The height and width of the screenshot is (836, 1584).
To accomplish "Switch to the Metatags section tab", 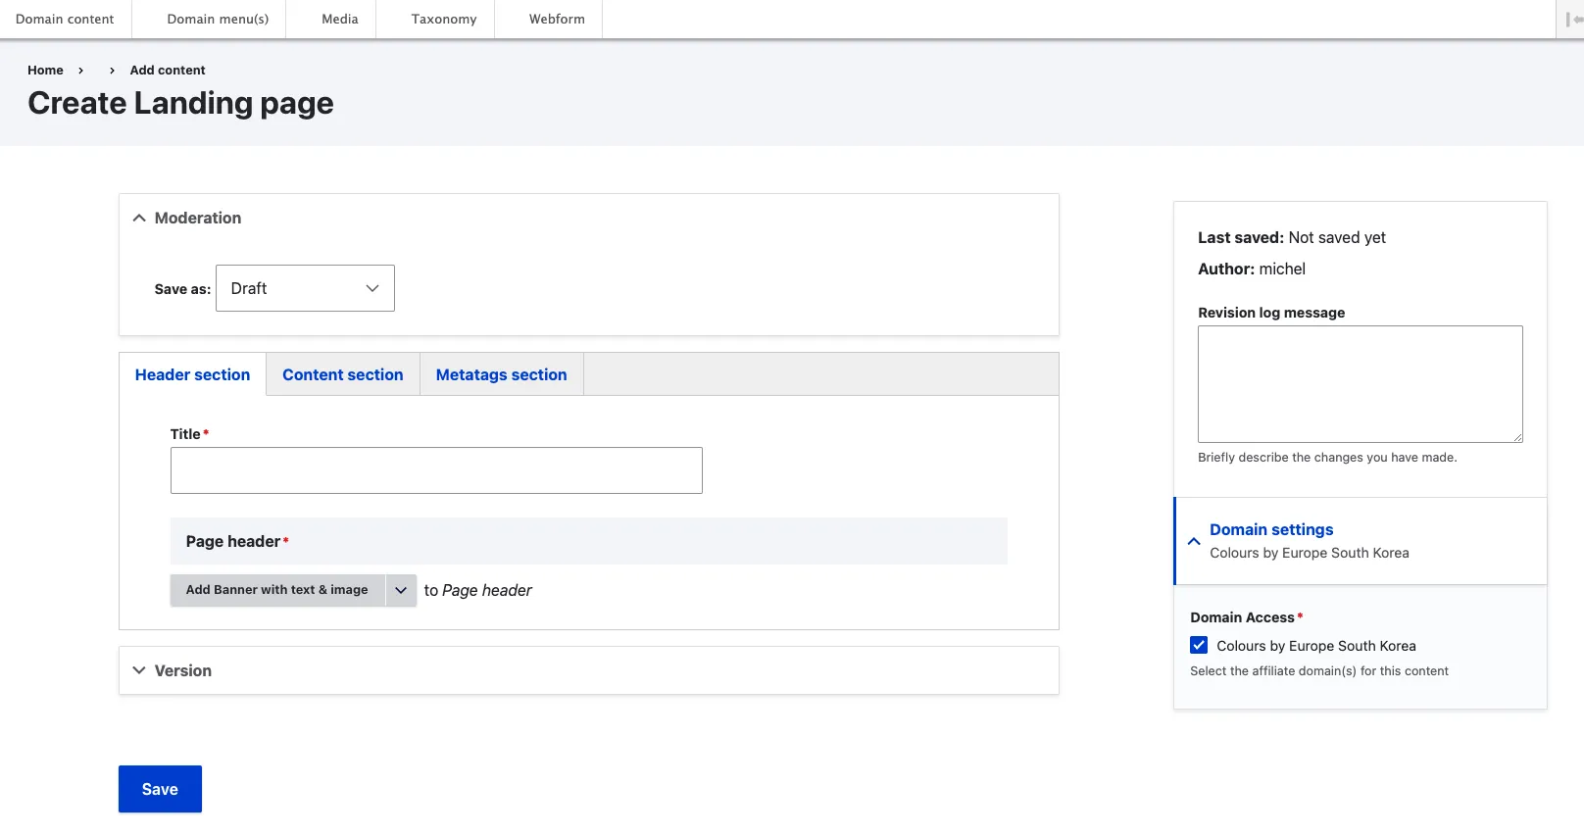I will click(x=501, y=374).
